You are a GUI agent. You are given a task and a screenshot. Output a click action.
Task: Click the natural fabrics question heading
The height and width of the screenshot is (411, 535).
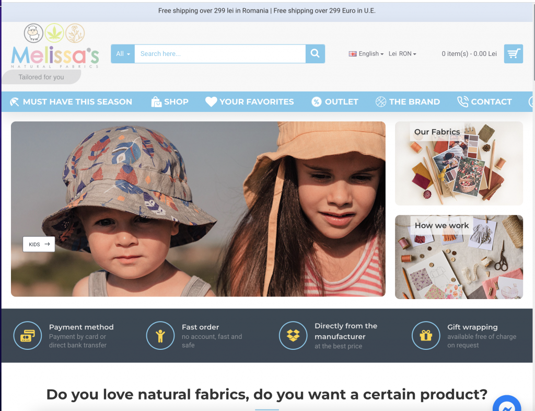pos(267,394)
